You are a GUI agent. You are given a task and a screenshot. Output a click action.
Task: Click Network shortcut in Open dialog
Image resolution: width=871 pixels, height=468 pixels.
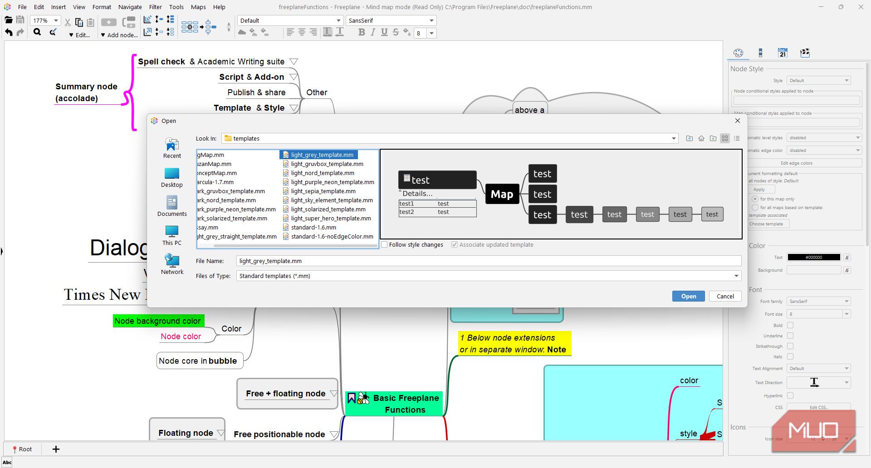click(172, 264)
